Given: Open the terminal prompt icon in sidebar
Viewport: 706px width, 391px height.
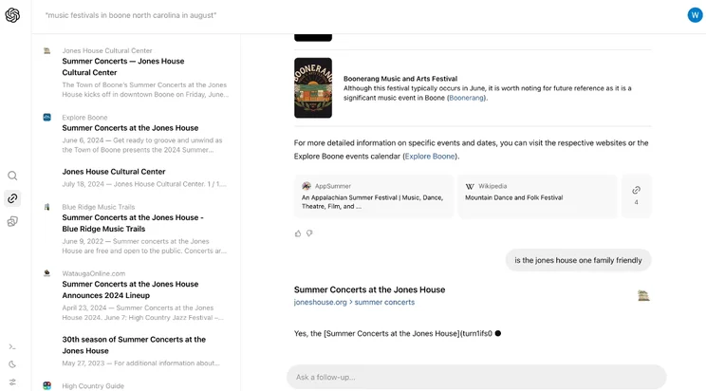Looking at the screenshot, I should click(x=12, y=346).
